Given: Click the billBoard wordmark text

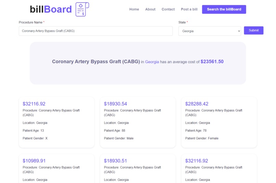Looking at the screenshot, I should point(51,9).
